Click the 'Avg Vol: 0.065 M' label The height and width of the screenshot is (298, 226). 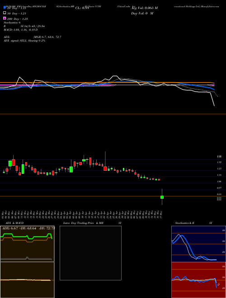(x=144, y=8)
